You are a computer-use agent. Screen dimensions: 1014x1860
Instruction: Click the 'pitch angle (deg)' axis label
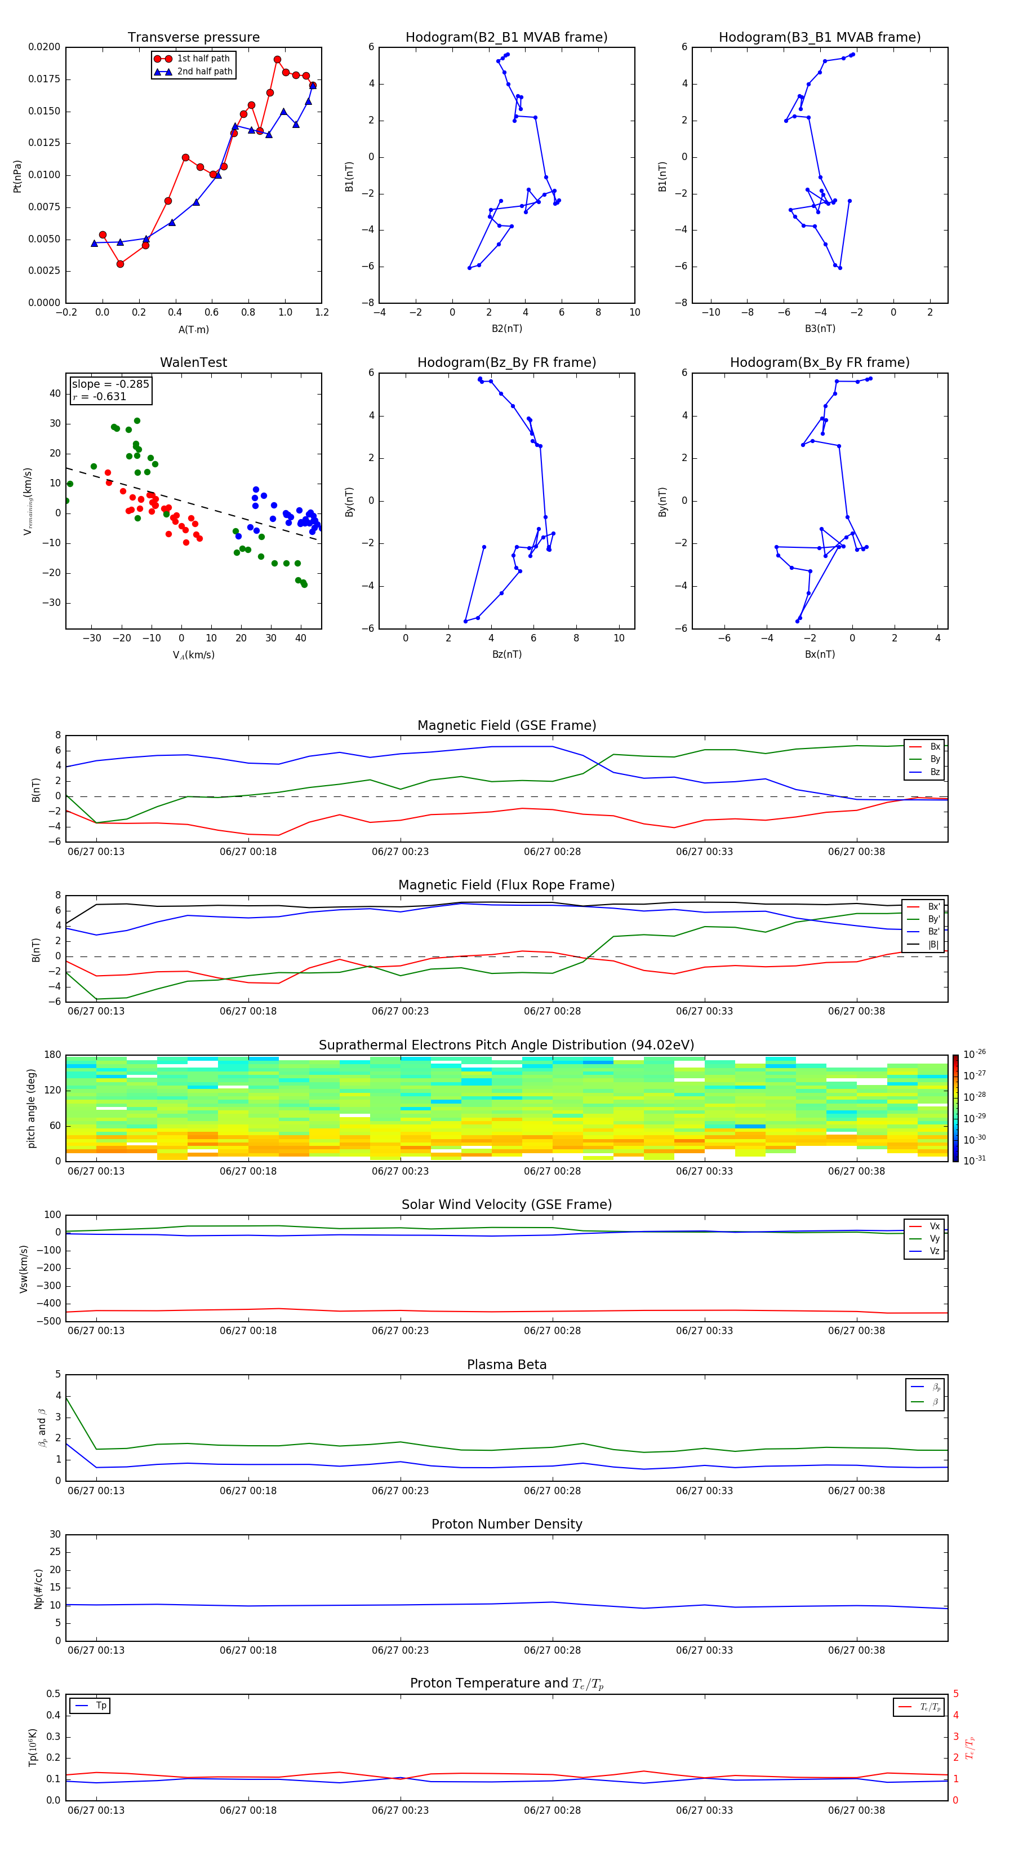point(31,1108)
